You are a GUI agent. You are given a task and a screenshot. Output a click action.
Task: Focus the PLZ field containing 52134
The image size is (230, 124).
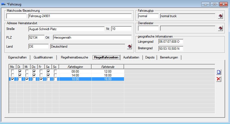click(x=36, y=38)
